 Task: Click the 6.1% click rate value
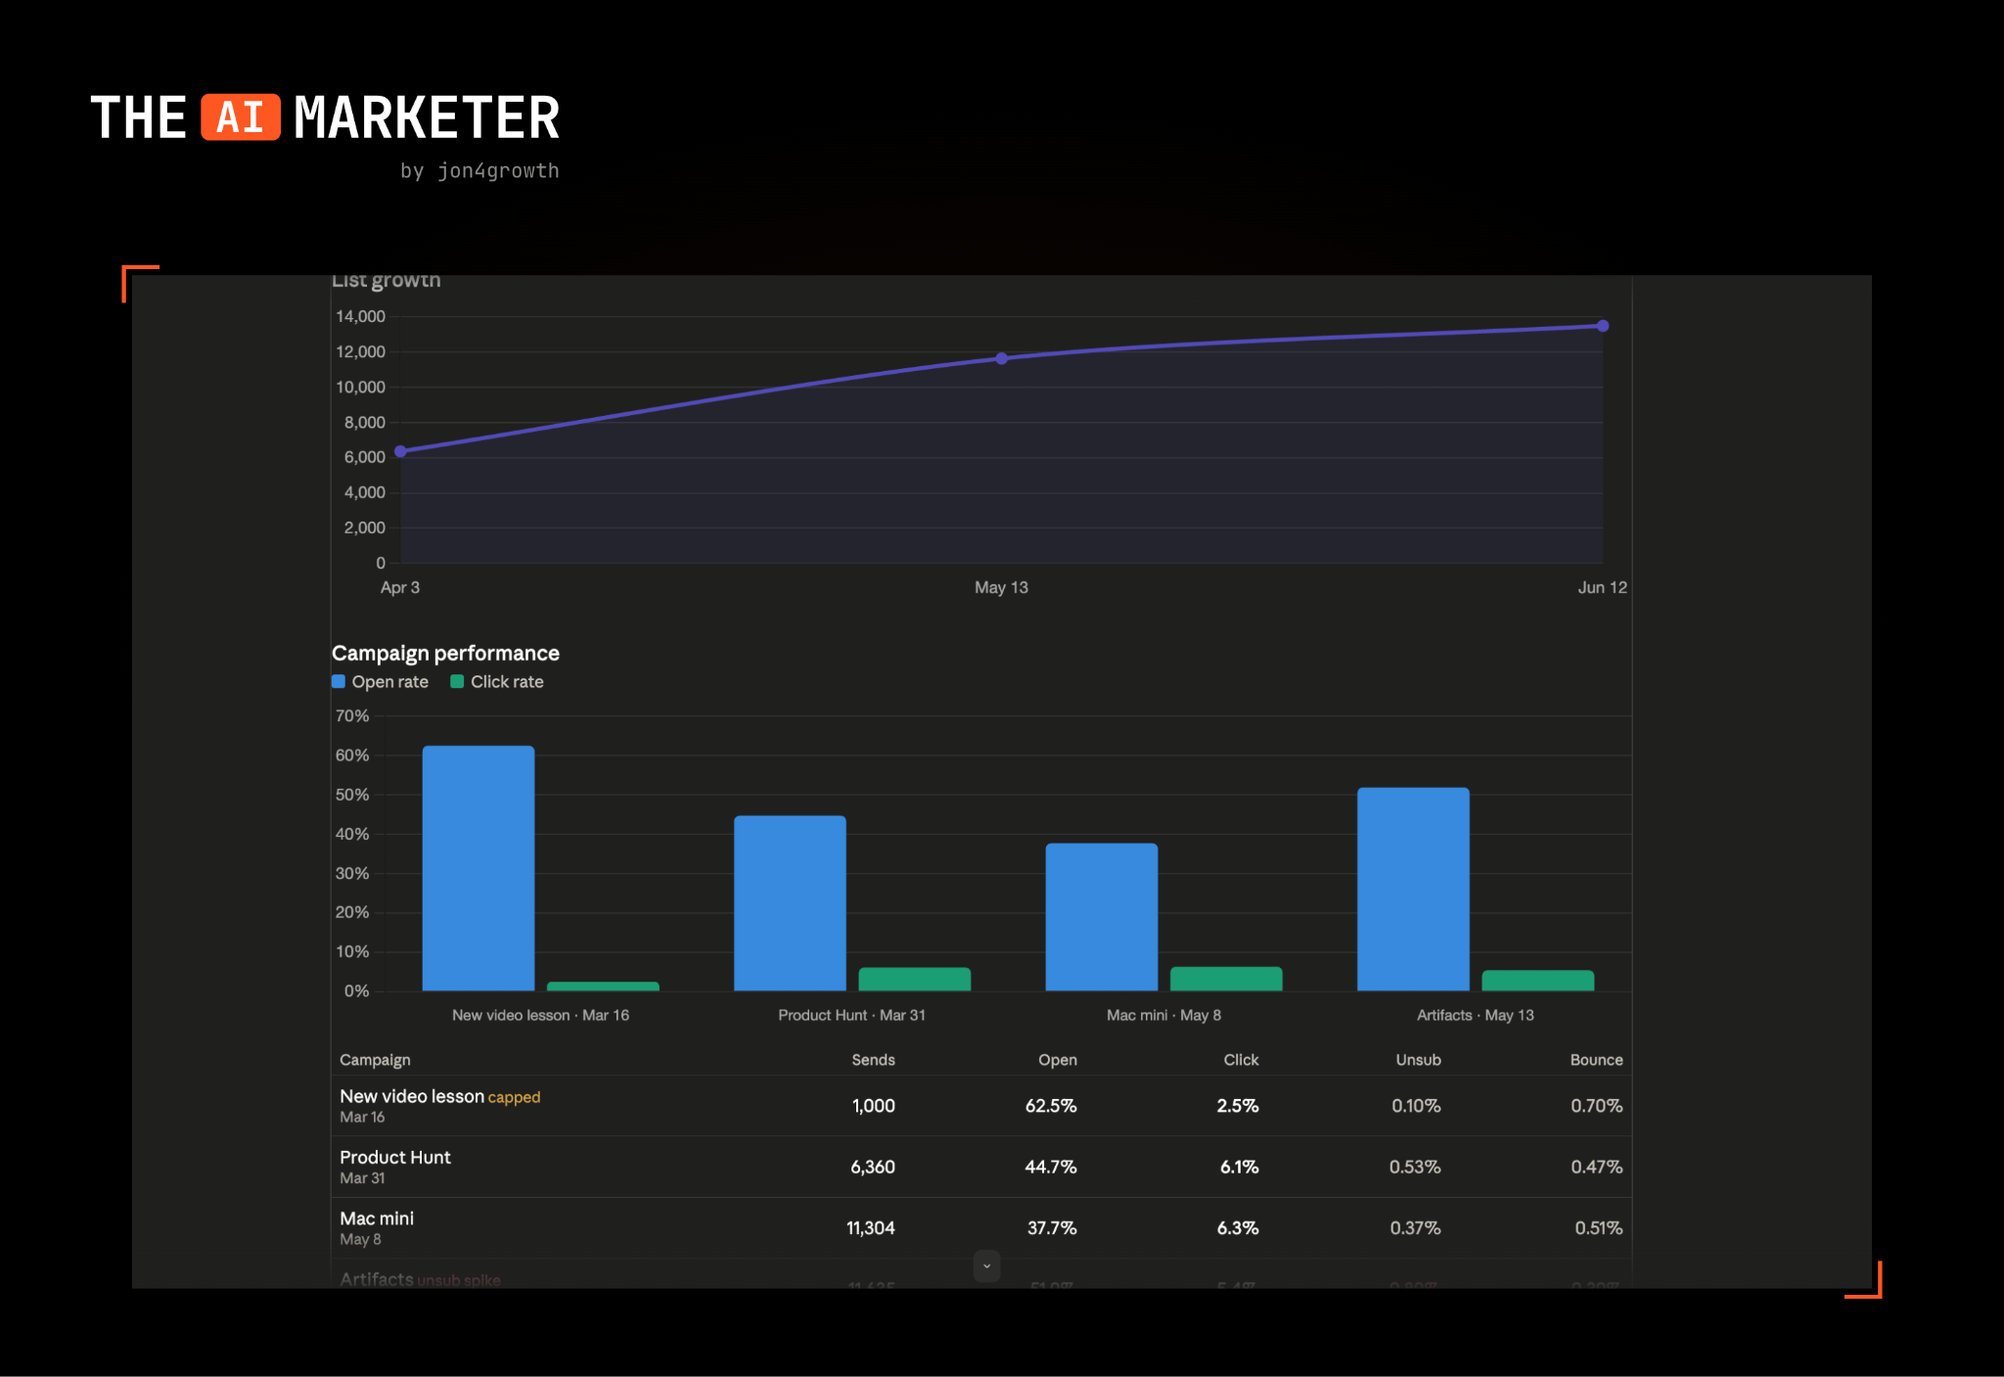pyautogui.click(x=1240, y=1167)
